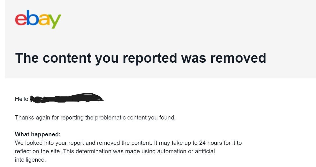The height and width of the screenshot is (167, 316).
Task: Click 'automation or artificial' phrase
Action: pyautogui.click(x=186, y=151)
